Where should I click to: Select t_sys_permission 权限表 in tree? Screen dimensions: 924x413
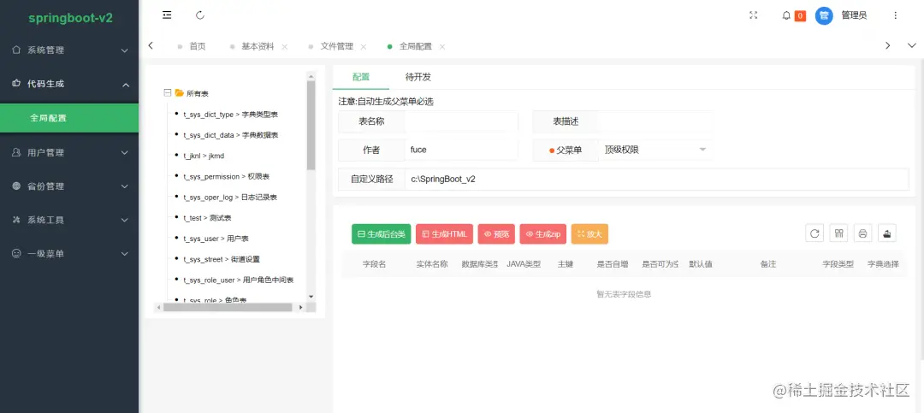(226, 176)
